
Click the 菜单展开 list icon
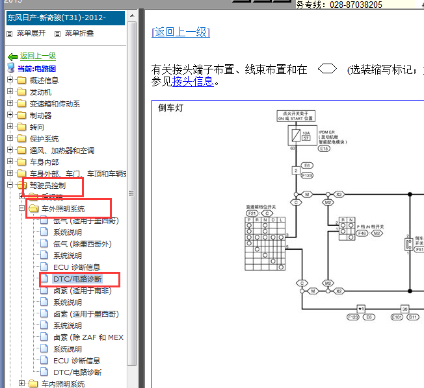point(9,34)
